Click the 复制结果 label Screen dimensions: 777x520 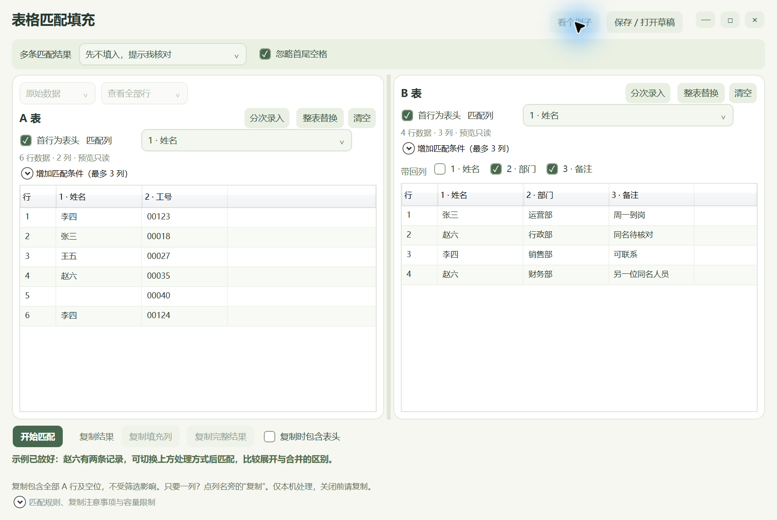tap(97, 437)
